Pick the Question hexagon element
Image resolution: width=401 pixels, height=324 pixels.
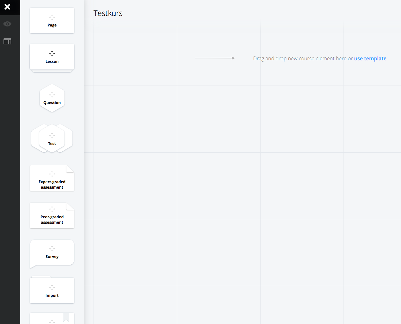tap(52, 98)
